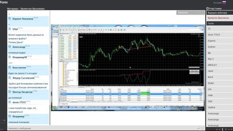Go to participants page 2
This screenshot has width=233, height=131.
point(226,130)
